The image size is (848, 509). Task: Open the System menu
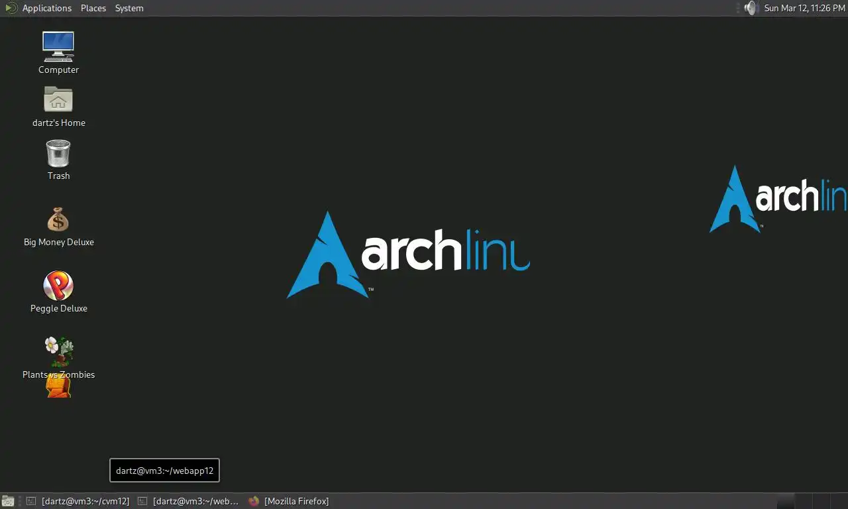tap(129, 8)
